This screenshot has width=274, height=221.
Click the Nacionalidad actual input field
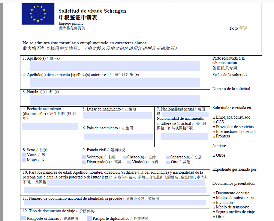(185, 114)
